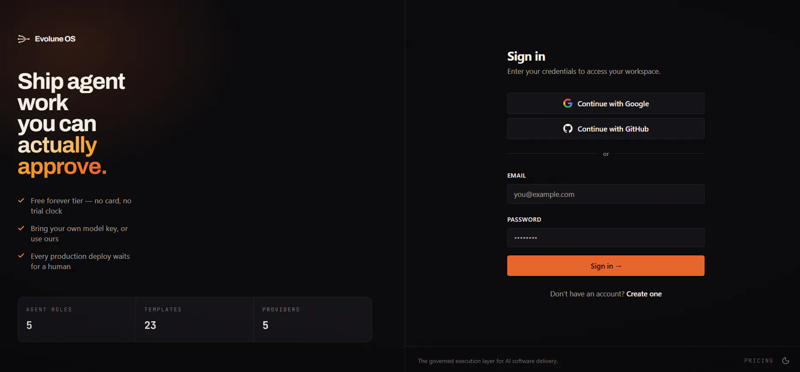Focus the Email input field
The image size is (800, 372).
[x=606, y=194]
